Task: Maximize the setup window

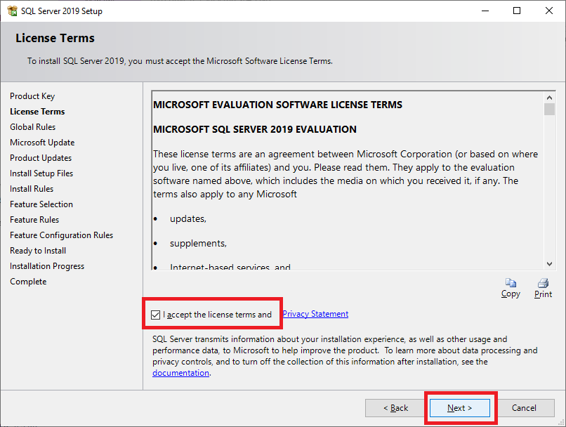Action: coord(517,11)
